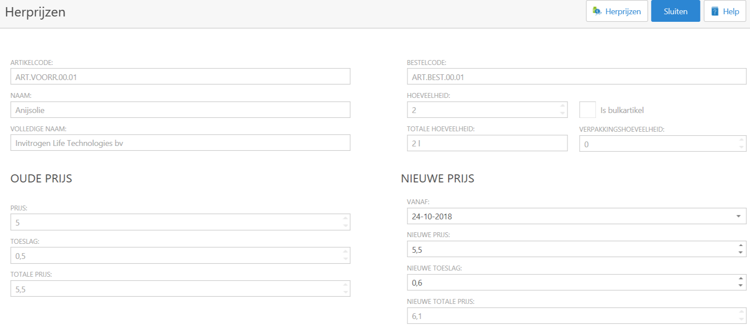Click the Bestelcode field
Viewport: 750px width, 327px height.
point(576,77)
